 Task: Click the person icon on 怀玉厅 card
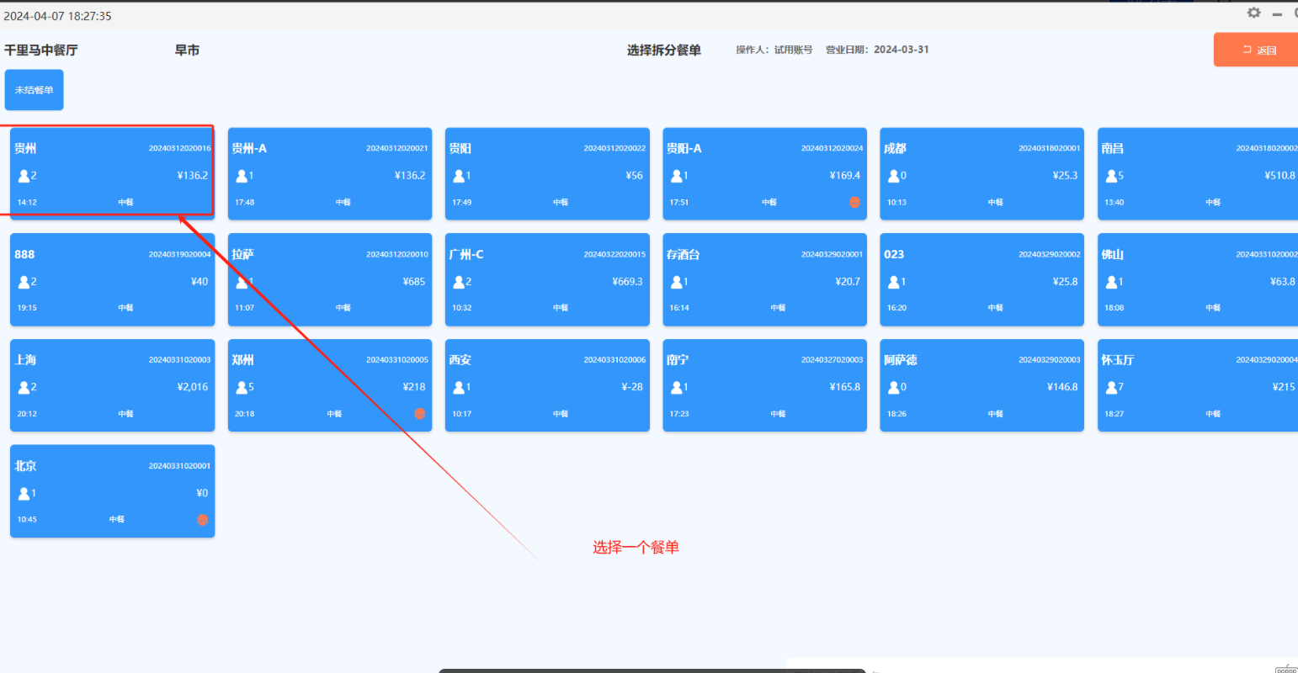(x=1111, y=387)
